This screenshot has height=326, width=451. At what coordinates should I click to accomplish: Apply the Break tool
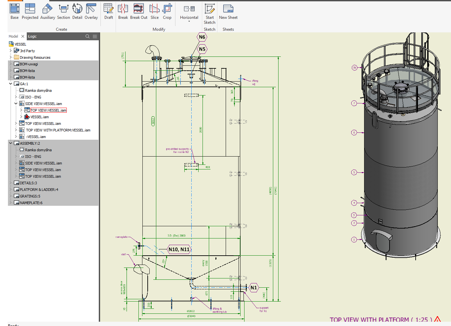tap(123, 11)
